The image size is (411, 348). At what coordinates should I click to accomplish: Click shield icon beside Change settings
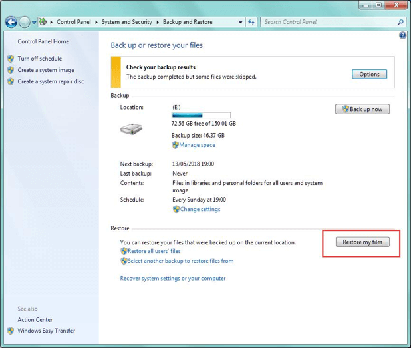coord(176,210)
